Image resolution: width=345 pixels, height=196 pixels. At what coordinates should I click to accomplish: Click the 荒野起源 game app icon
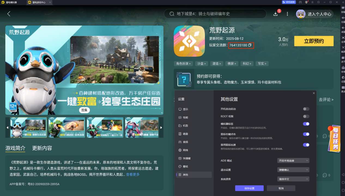189,41
